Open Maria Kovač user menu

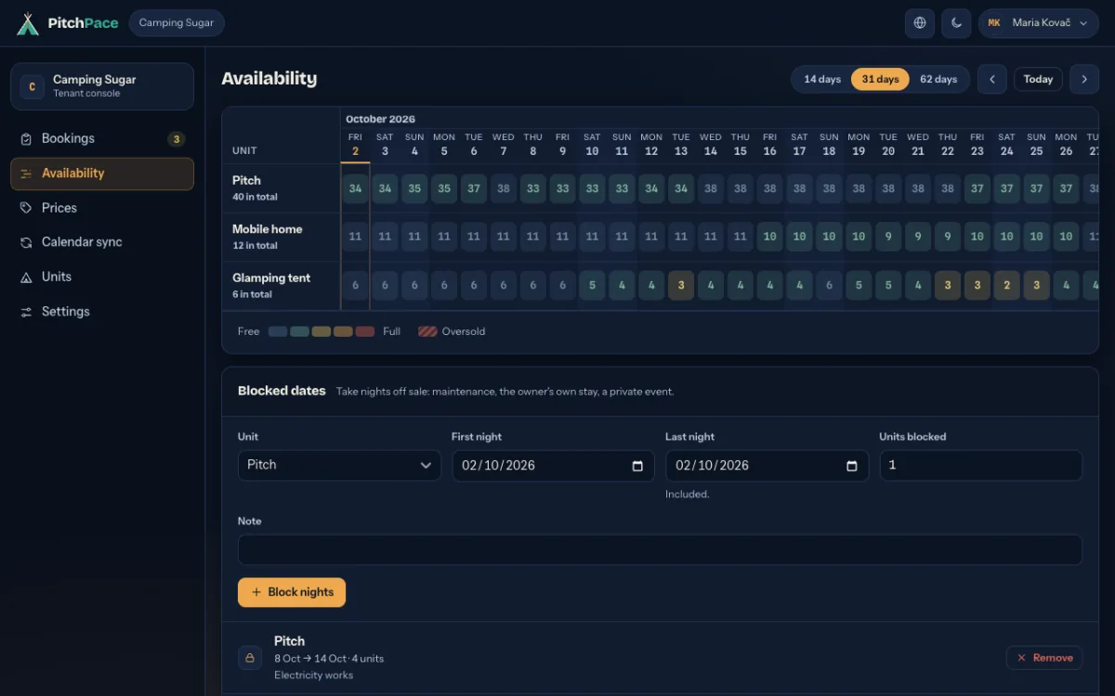pyautogui.click(x=1039, y=23)
